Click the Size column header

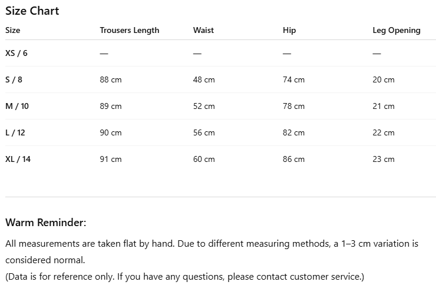coord(13,31)
